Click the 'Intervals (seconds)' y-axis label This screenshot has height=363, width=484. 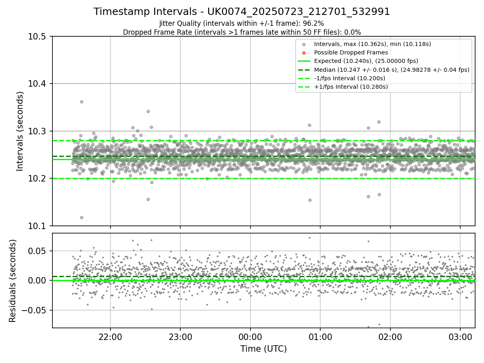[x=20, y=131]
